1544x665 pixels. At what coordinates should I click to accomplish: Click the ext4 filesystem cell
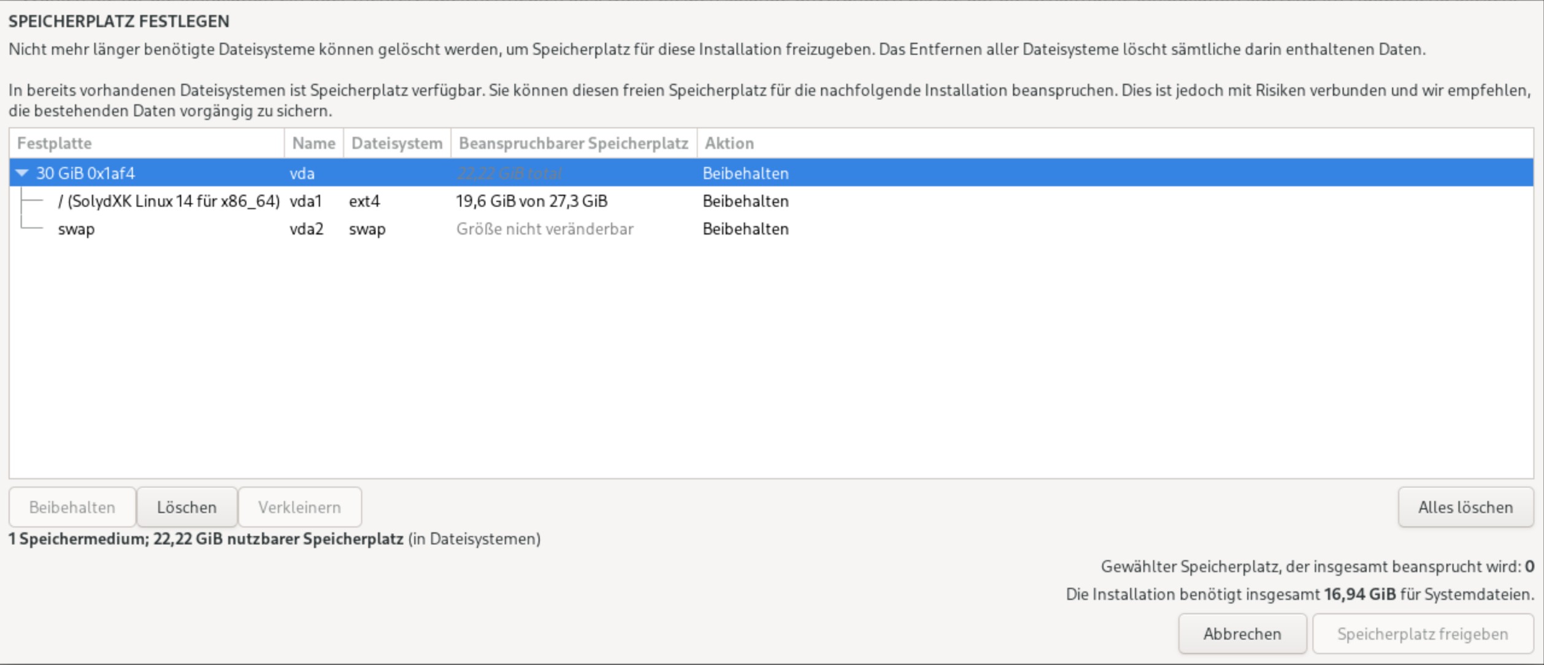click(364, 201)
